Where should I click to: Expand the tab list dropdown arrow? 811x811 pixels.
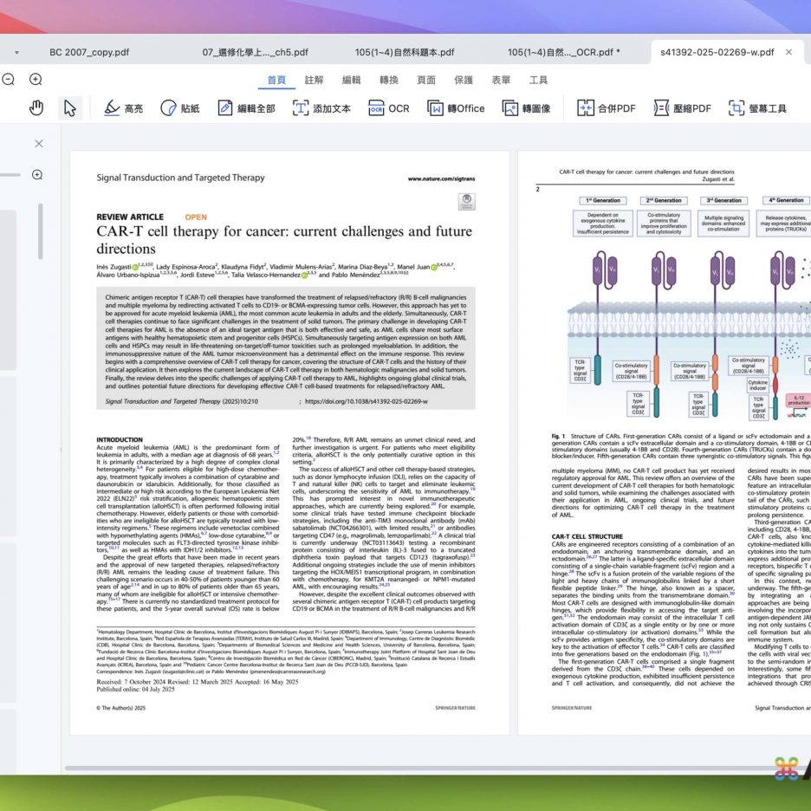coord(16,52)
